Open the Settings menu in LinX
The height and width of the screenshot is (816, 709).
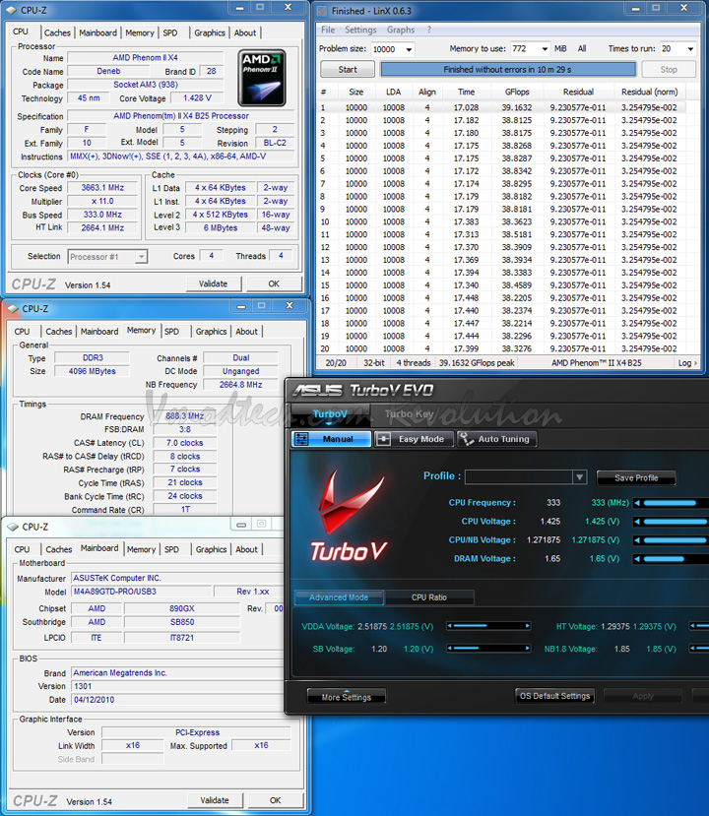tap(360, 30)
